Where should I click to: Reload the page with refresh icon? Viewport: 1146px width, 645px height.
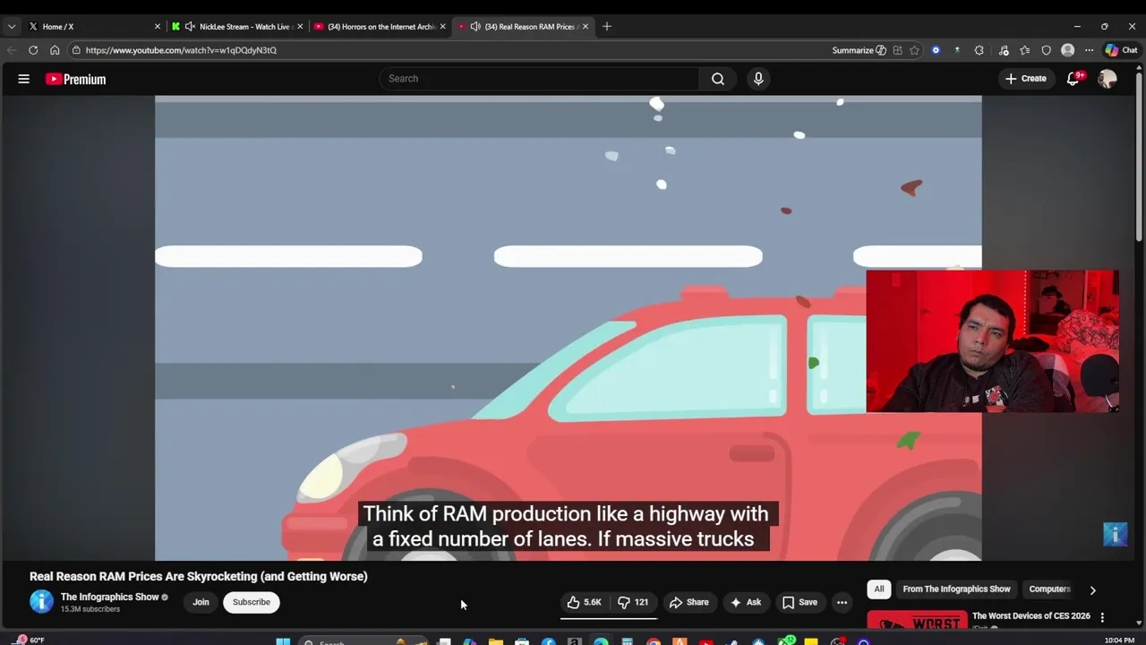coord(33,50)
